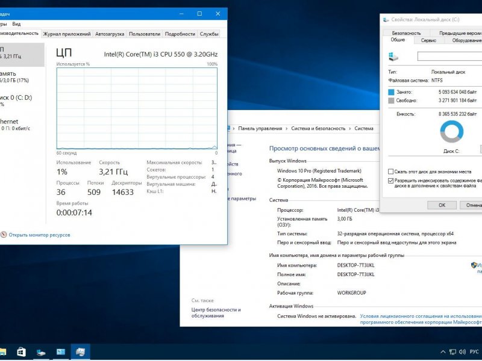This screenshot has width=482, height=361.
Task: Open the Вид menu in Task Manager
Action: [x=16, y=24]
